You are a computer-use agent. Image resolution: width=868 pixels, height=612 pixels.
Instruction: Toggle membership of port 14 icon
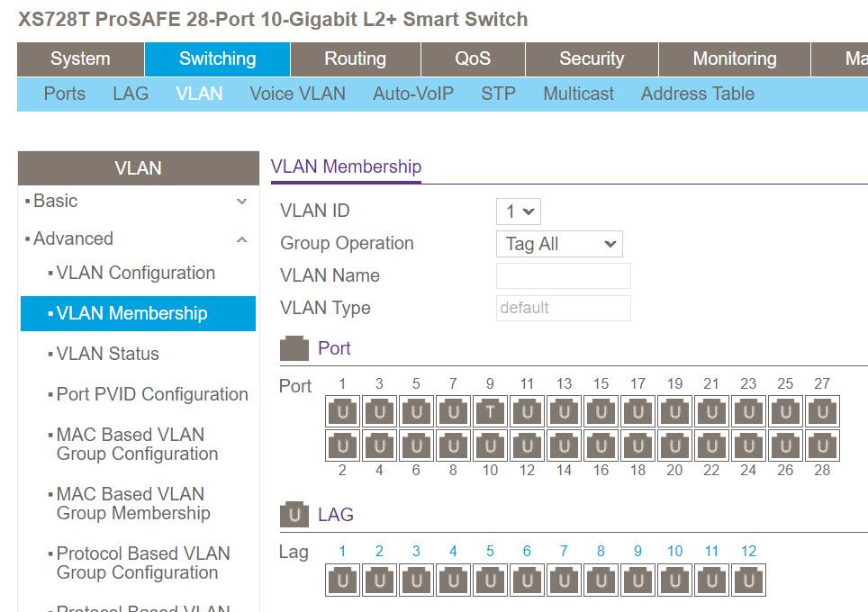tap(564, 445)
